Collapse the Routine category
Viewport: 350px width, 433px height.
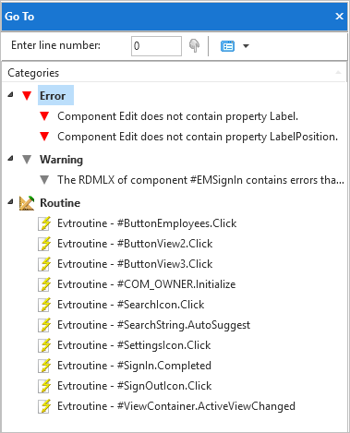[11, 202]
